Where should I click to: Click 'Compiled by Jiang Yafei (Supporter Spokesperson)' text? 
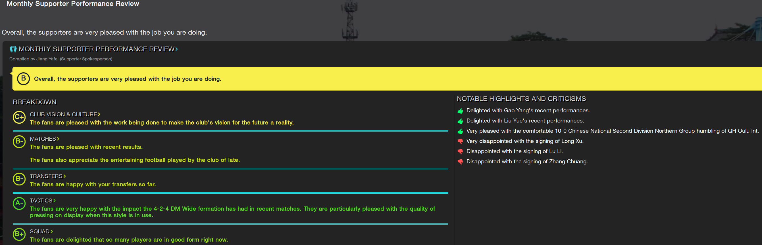click(61, 59)
